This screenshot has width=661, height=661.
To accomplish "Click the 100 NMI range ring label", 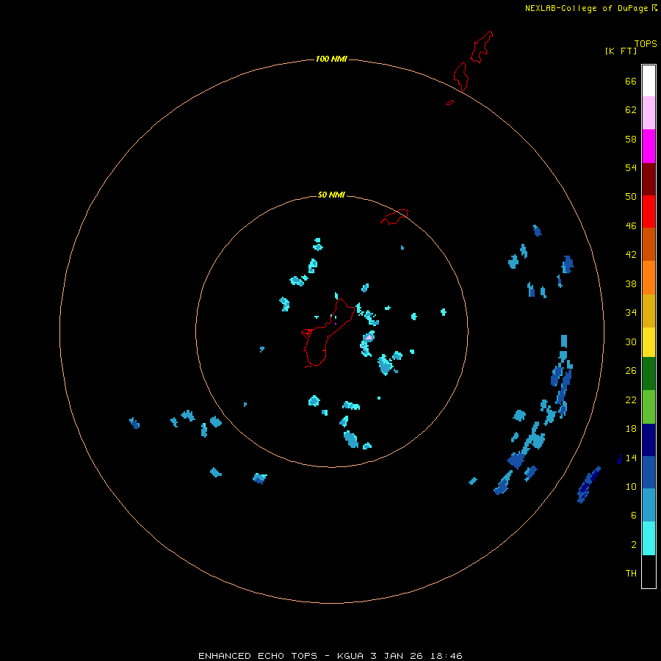I will click(331, 59).
